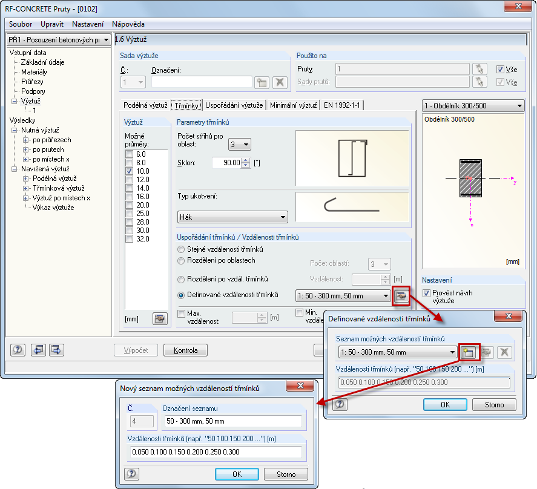Open the Nastavení menu
Image resolution: width=537 pixels, height=489 pixels.
pyautogui.click(x=88, y=24)
